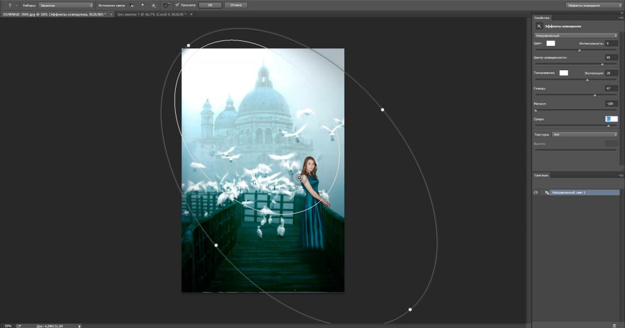Open the tool preset picker arrow
Viewport: 625px width, 328px height.
pos(16,5)
